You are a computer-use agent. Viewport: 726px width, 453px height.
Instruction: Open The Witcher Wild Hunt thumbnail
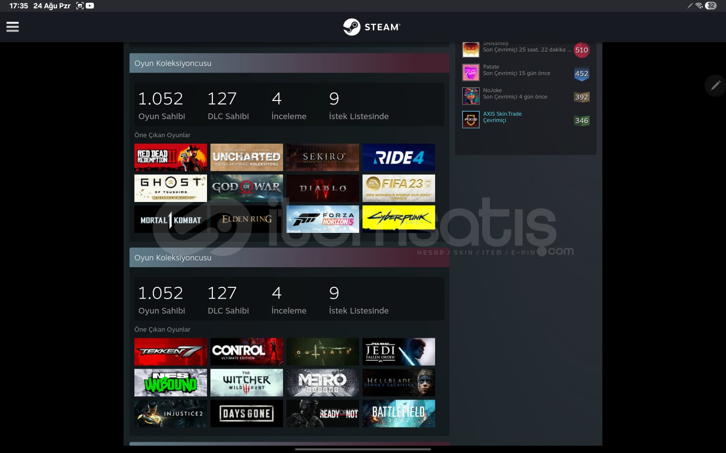247,382
